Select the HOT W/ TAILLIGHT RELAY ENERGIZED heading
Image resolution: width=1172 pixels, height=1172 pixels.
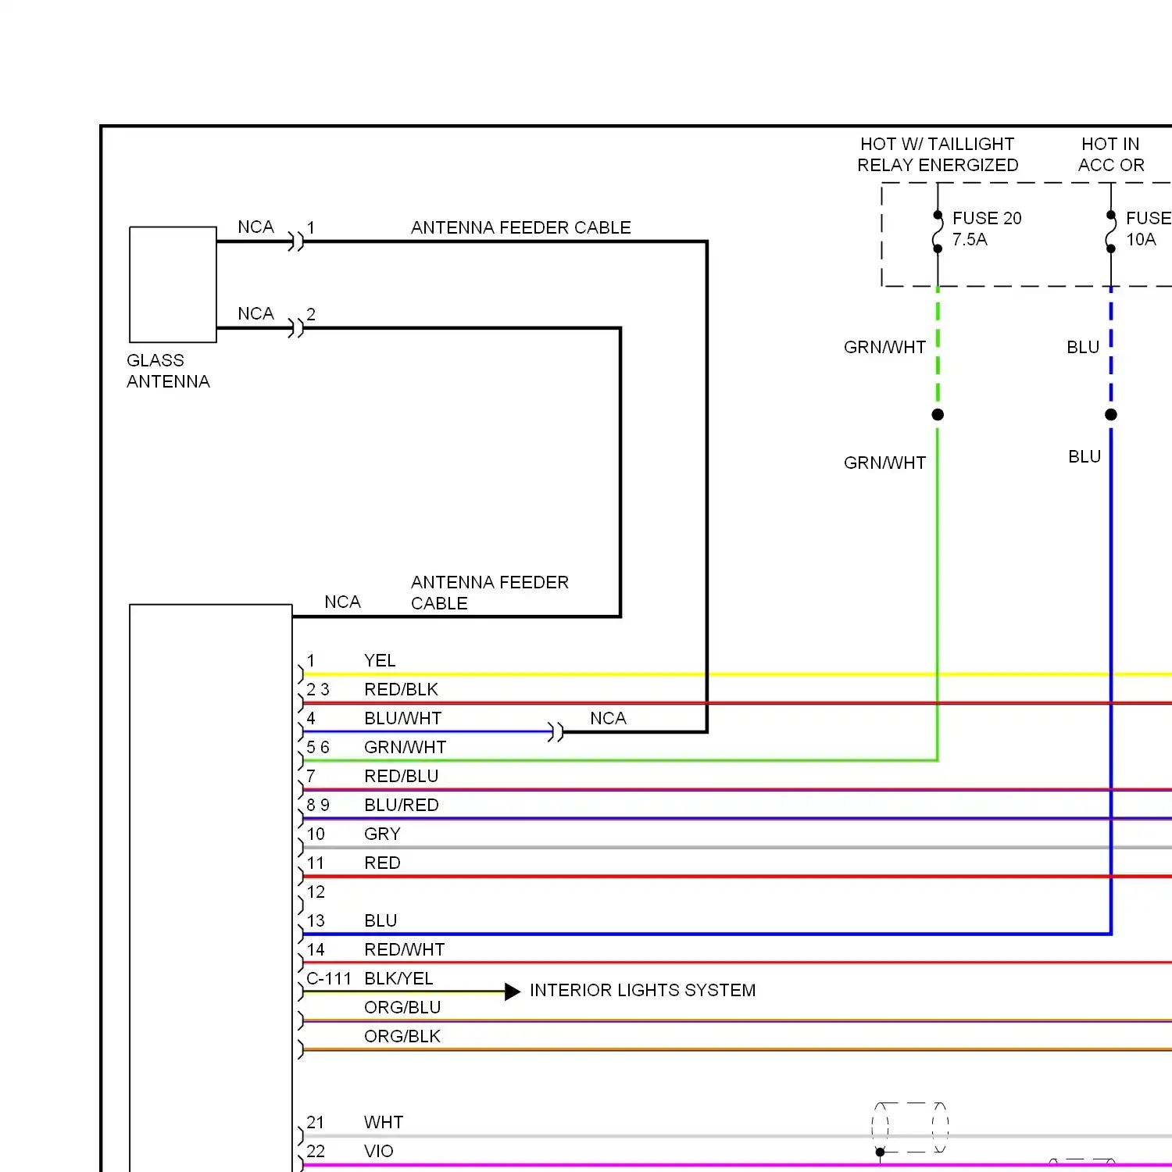coord(938,155)
